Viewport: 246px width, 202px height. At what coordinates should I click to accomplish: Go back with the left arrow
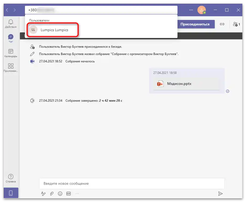coord(7,10)
